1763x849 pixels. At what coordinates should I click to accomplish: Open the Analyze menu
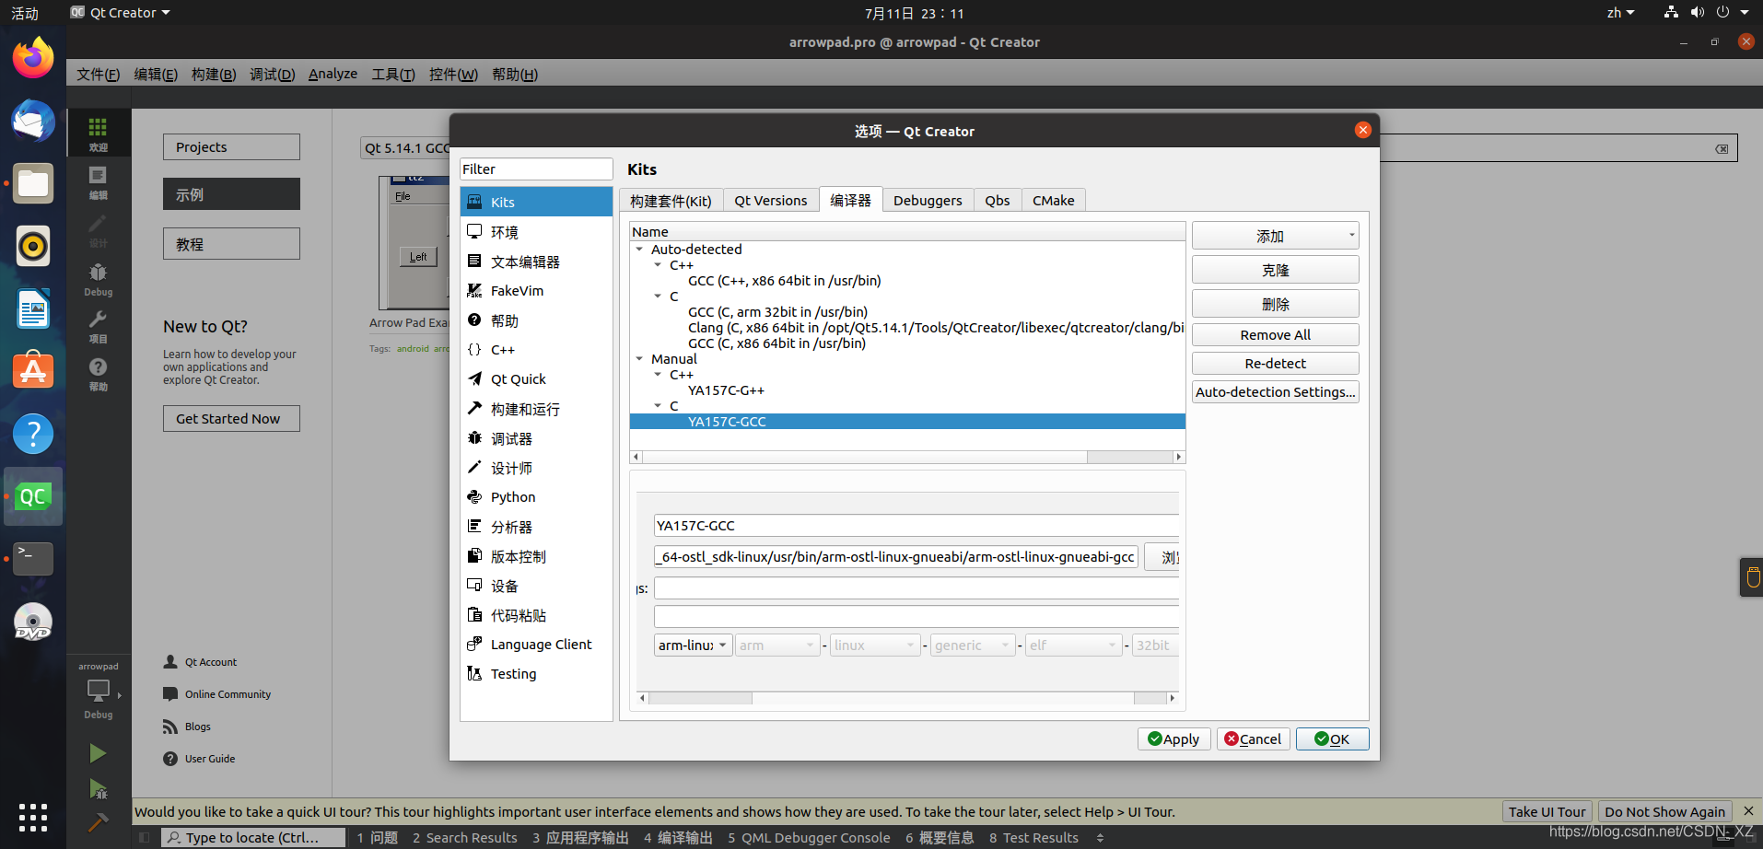333,74
